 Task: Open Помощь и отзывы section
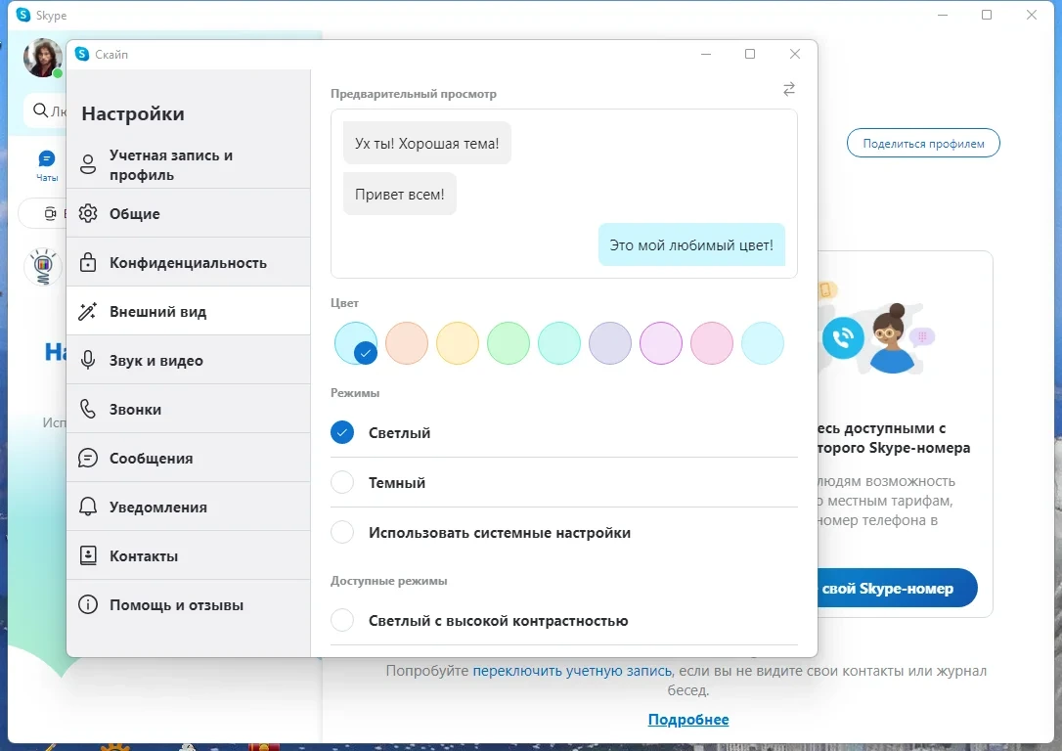pos(189,604)
